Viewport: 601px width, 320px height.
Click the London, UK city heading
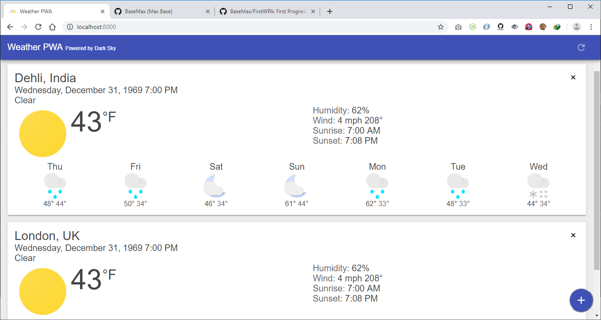(47, 236)
